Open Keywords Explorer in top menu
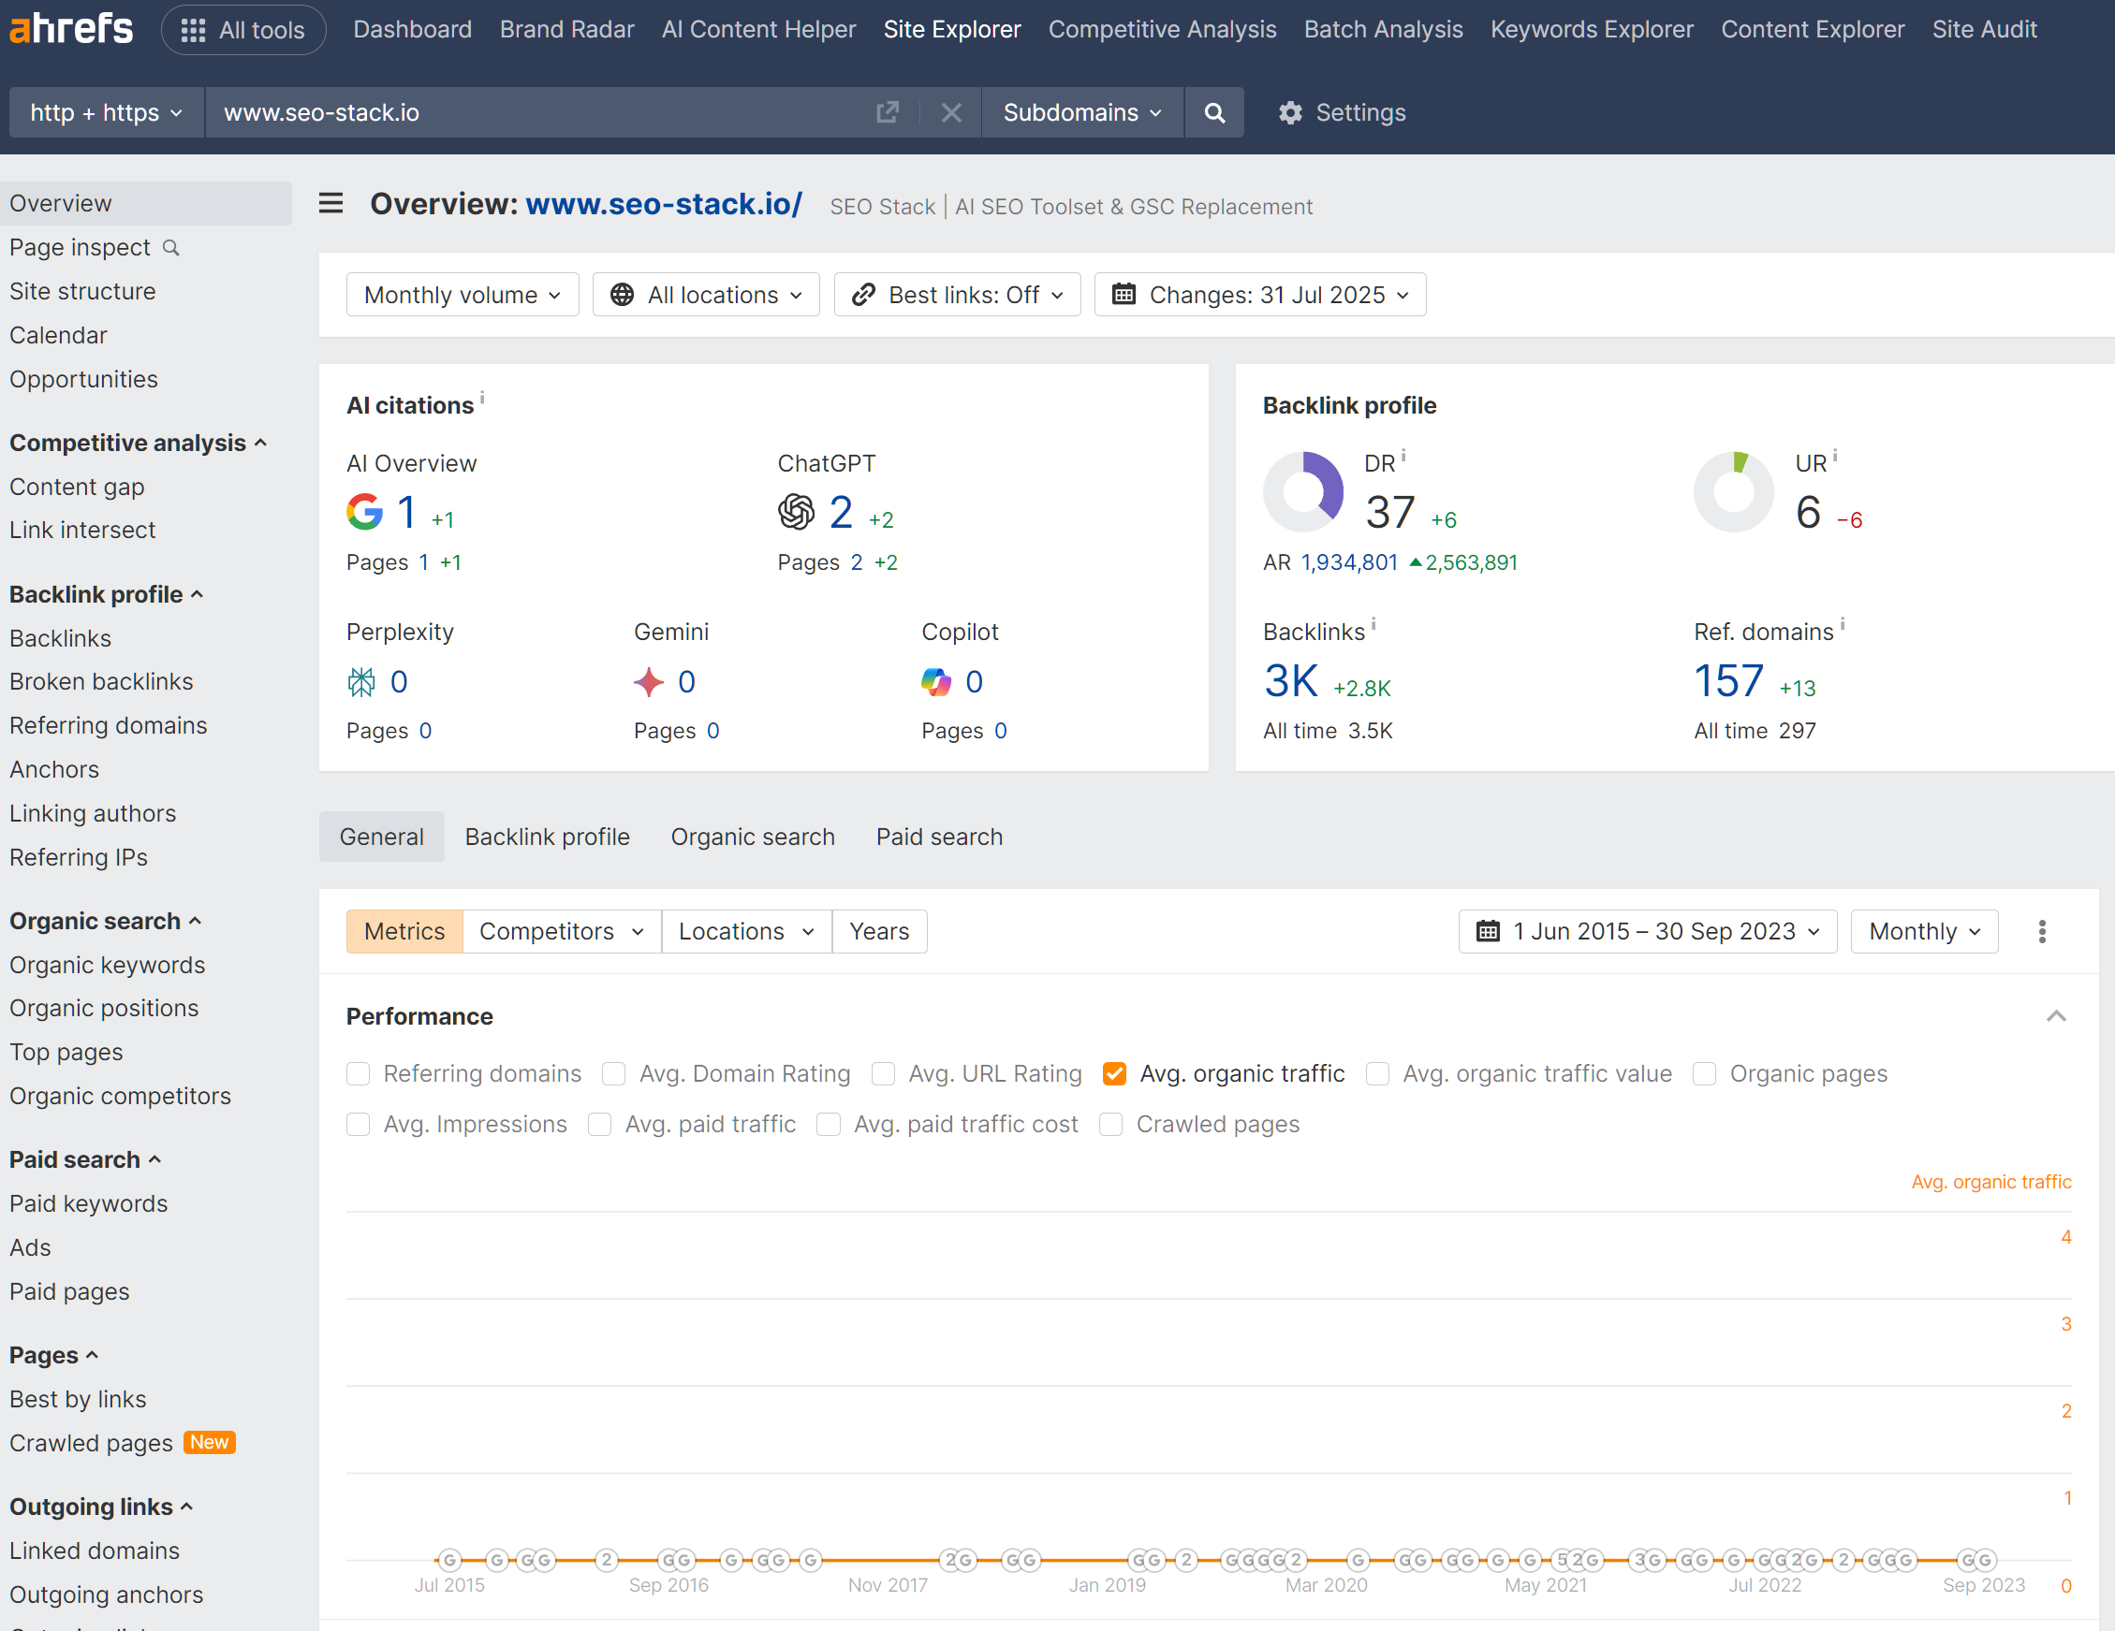The image size is (2115, 1631). (1591, 29)
